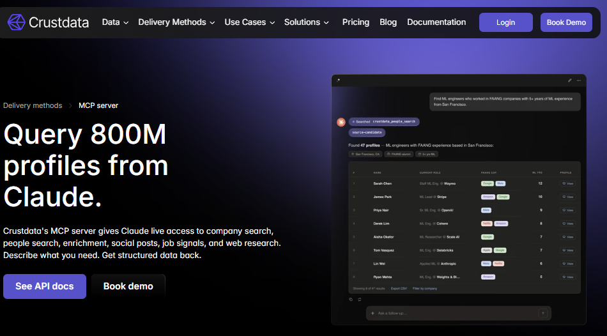The height and width of the screenshot is (336, 607).
Task: Click the Query 800M profiles heading
Action: 86,165
